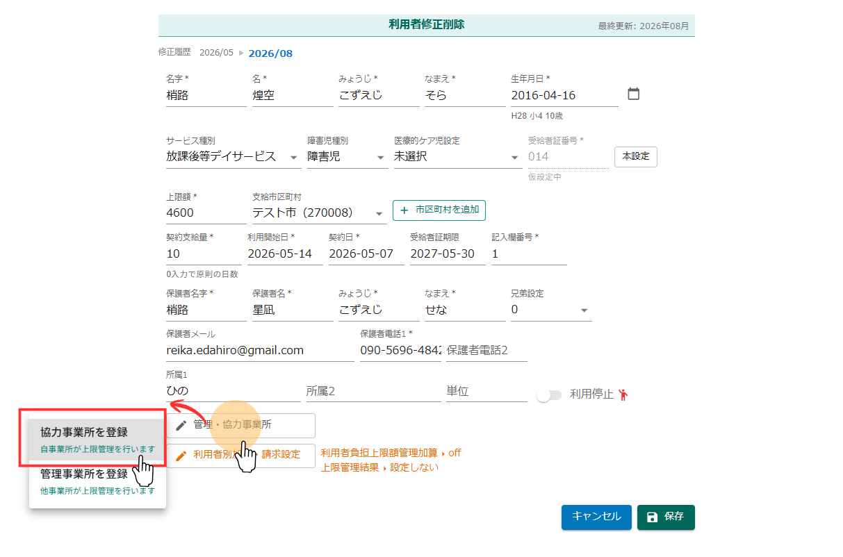Click the disabled 受給者証番号 field 014
Image resolution: width=843 pixels, height=557 pixels.
click(x=568, y=157)
